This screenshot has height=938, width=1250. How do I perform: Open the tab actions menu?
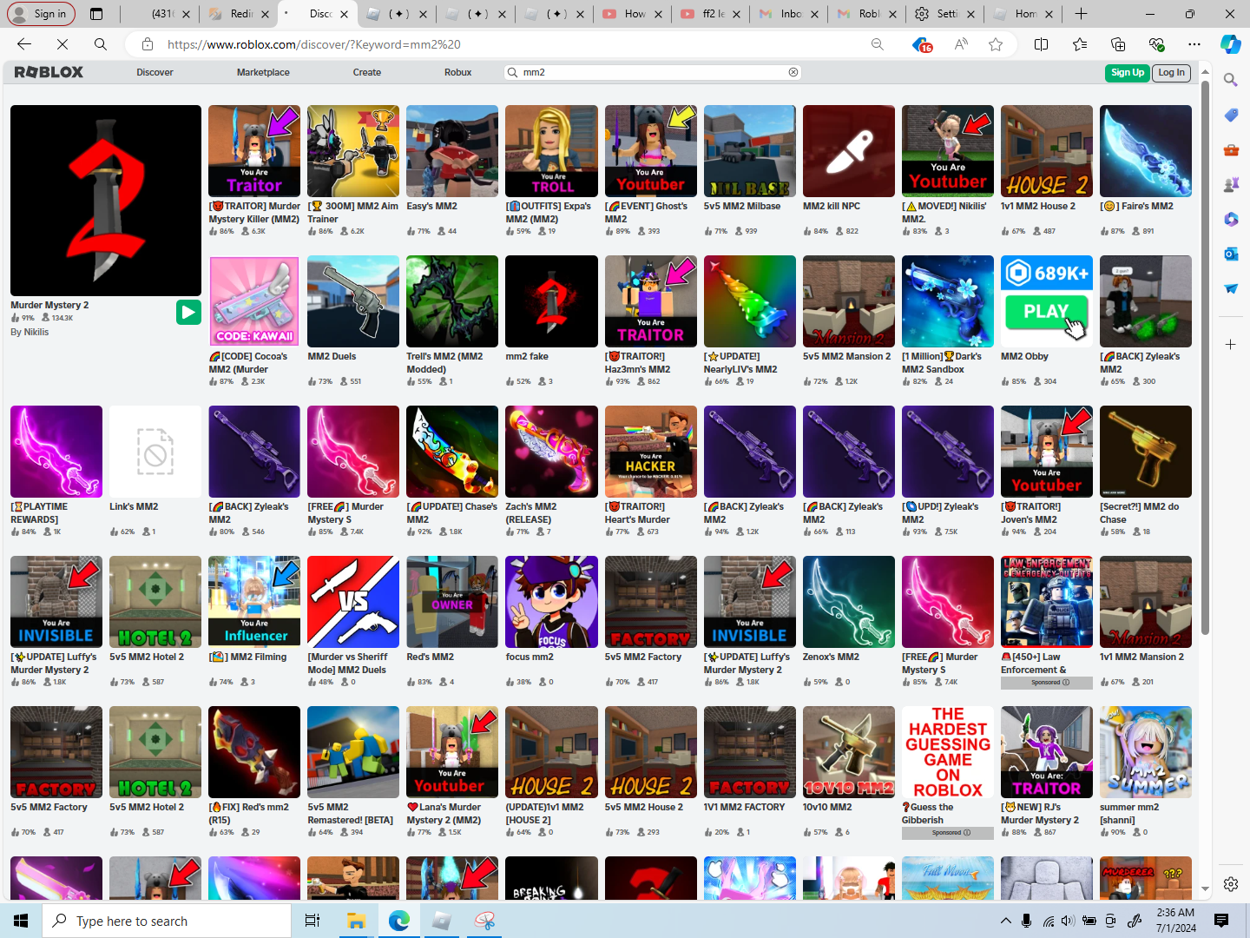[x=96, y=14]
